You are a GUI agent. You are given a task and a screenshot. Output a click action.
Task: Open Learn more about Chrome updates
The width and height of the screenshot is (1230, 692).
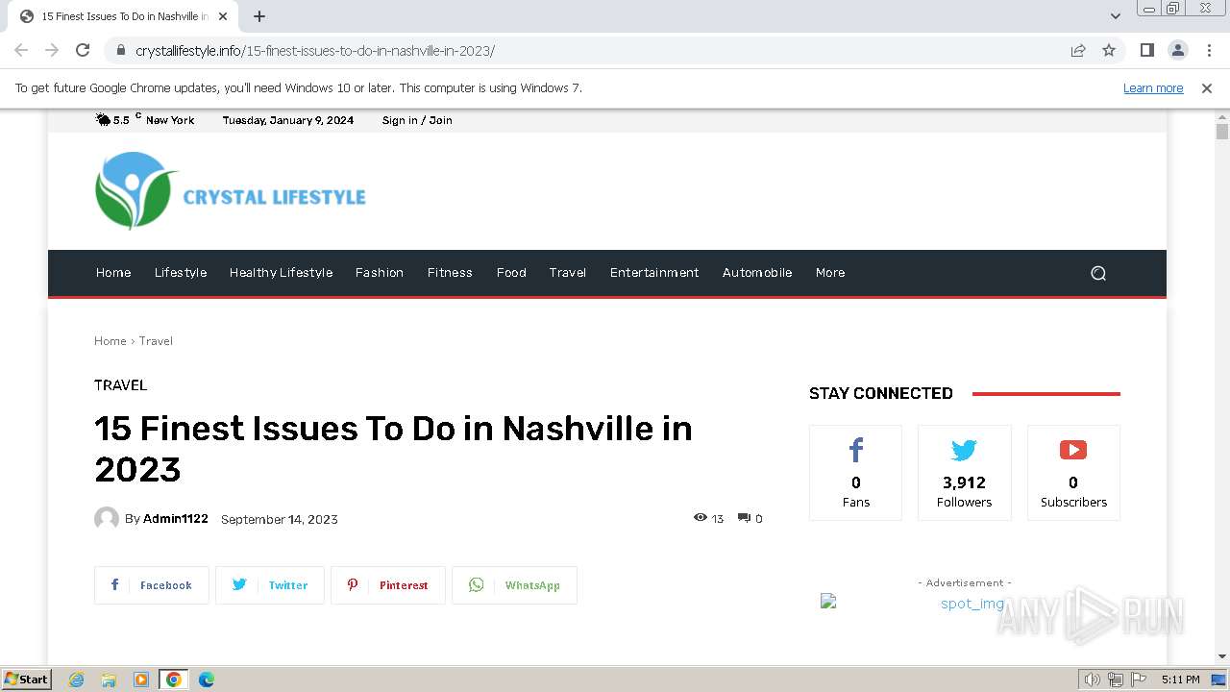[1153, 87]
